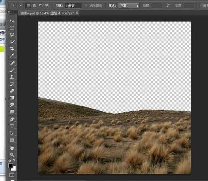Select the Hand tool
This screenshot has height=181, width=208.
coord(12,147)
